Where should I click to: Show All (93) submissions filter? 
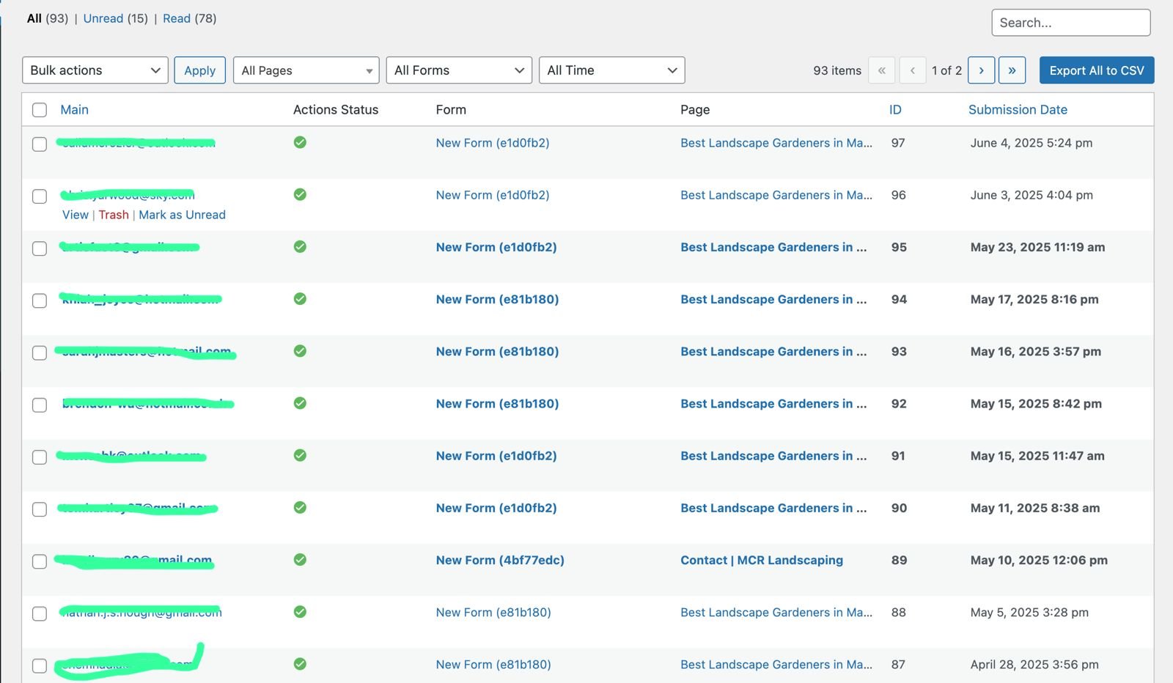click(x=48, y=18)
